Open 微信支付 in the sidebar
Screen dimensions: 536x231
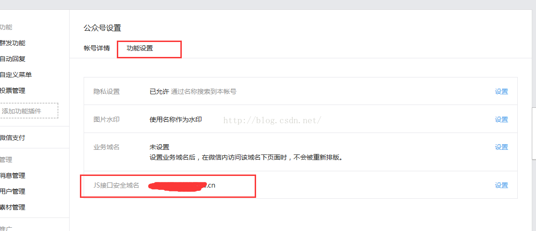12,138
